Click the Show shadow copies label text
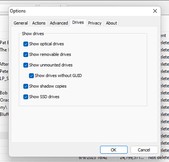The height and width of the screenshot is (162, 169). point(48,86)
